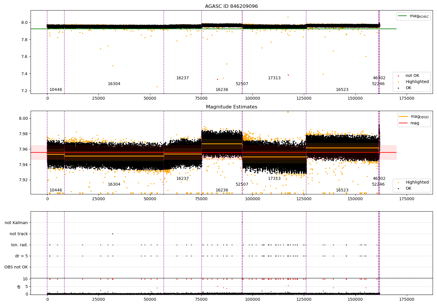
Task: Click obsid label 17313 in the Magnitude Estimates plot
Action: coord(274,179)
